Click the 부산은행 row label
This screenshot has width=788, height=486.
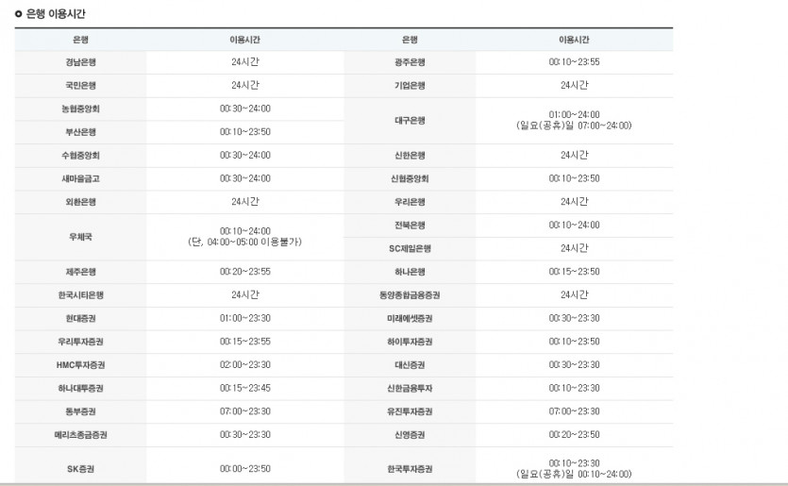[80, 132]
